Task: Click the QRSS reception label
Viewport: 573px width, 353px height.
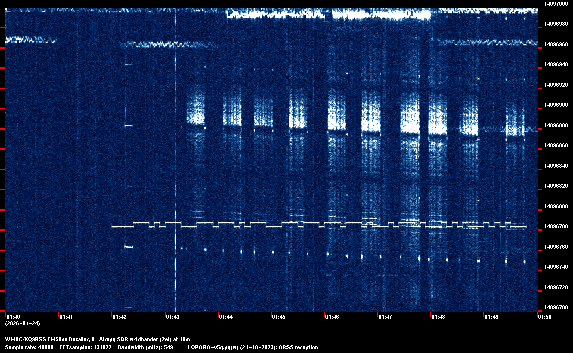Action: coord(298,347)
